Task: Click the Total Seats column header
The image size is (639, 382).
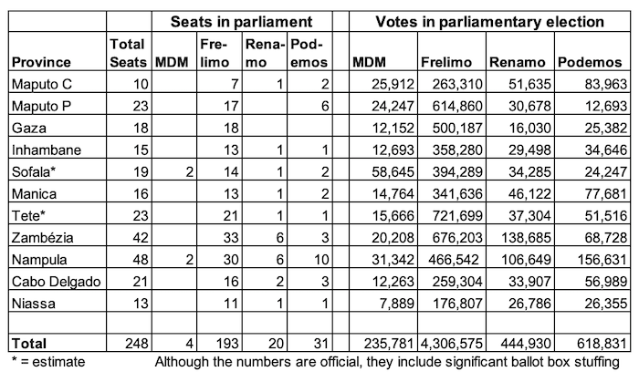Action: (x=126, y=53)
